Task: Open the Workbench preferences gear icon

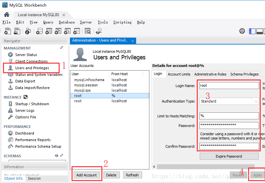Action: tap(242, 31)
